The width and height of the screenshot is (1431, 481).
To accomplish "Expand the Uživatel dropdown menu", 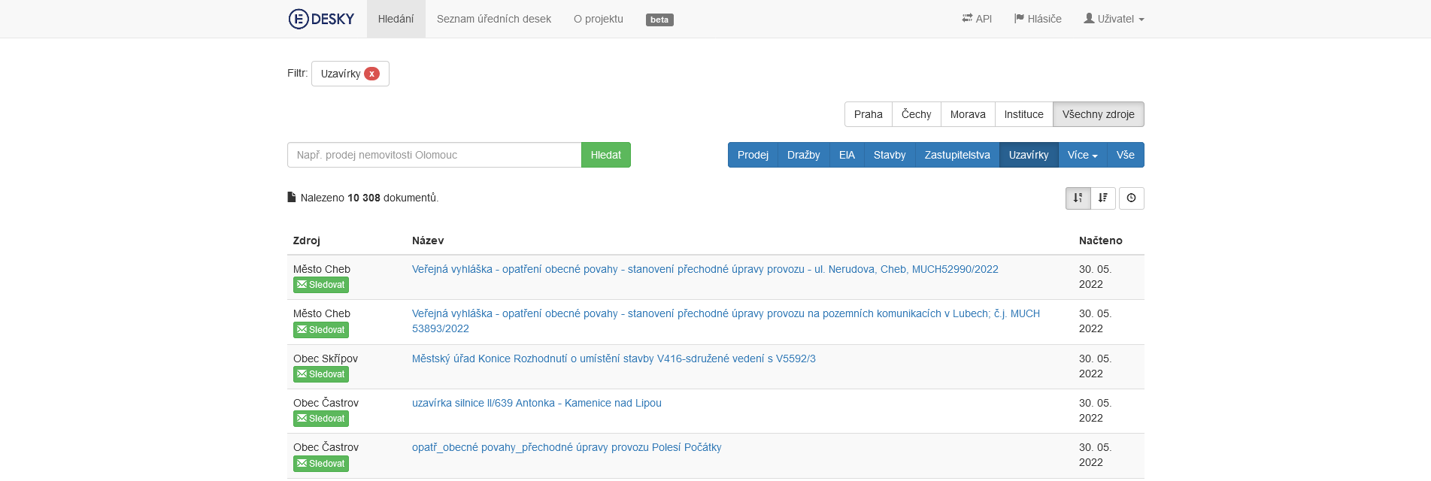I will point(1114,19).
